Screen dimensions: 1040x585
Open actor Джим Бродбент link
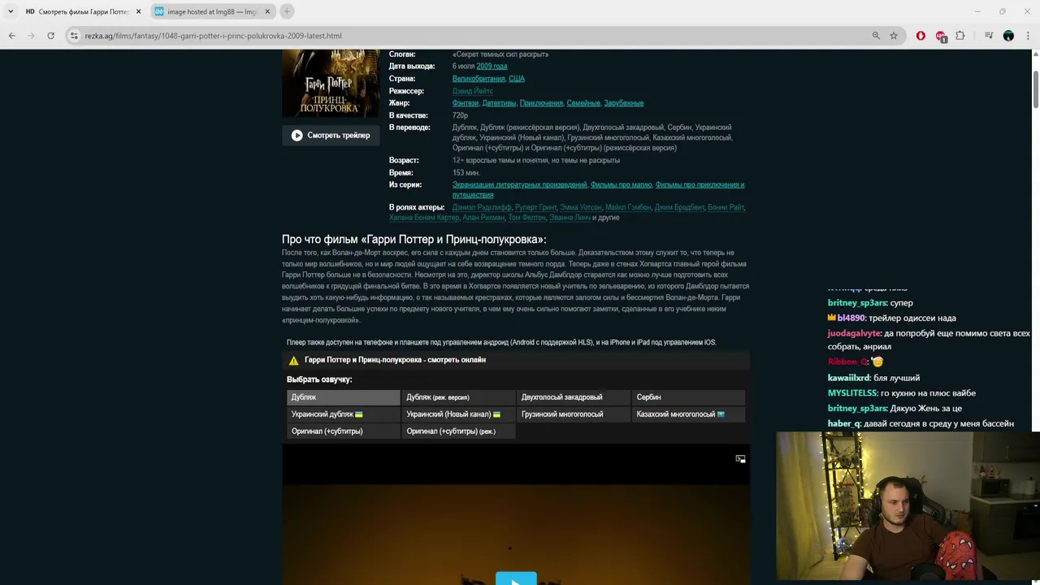coord(679,207)
